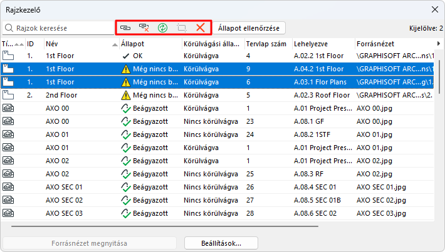Select the 2nd Floor name cell
Screen dimensions: 445x252
pyautogui.click(x=61, y=95)
